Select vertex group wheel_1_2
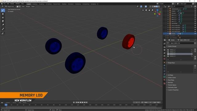 coord(180,52)
